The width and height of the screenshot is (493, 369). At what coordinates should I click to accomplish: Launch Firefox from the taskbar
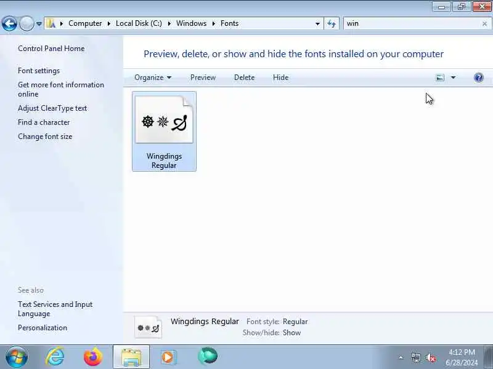click(93, 357)
